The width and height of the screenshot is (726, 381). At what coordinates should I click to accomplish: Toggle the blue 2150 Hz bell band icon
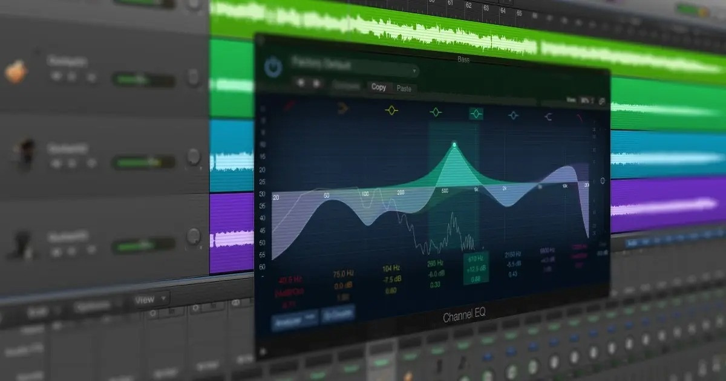coord(513,115)
